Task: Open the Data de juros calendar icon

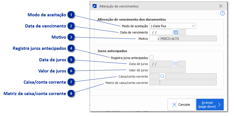Action: [176, 64]
